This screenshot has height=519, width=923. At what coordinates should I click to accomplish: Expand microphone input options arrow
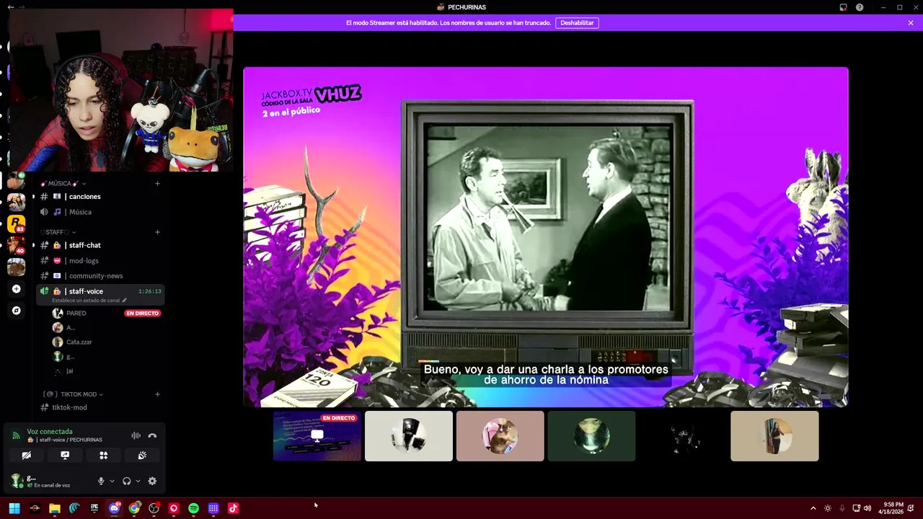coord(112,481)
